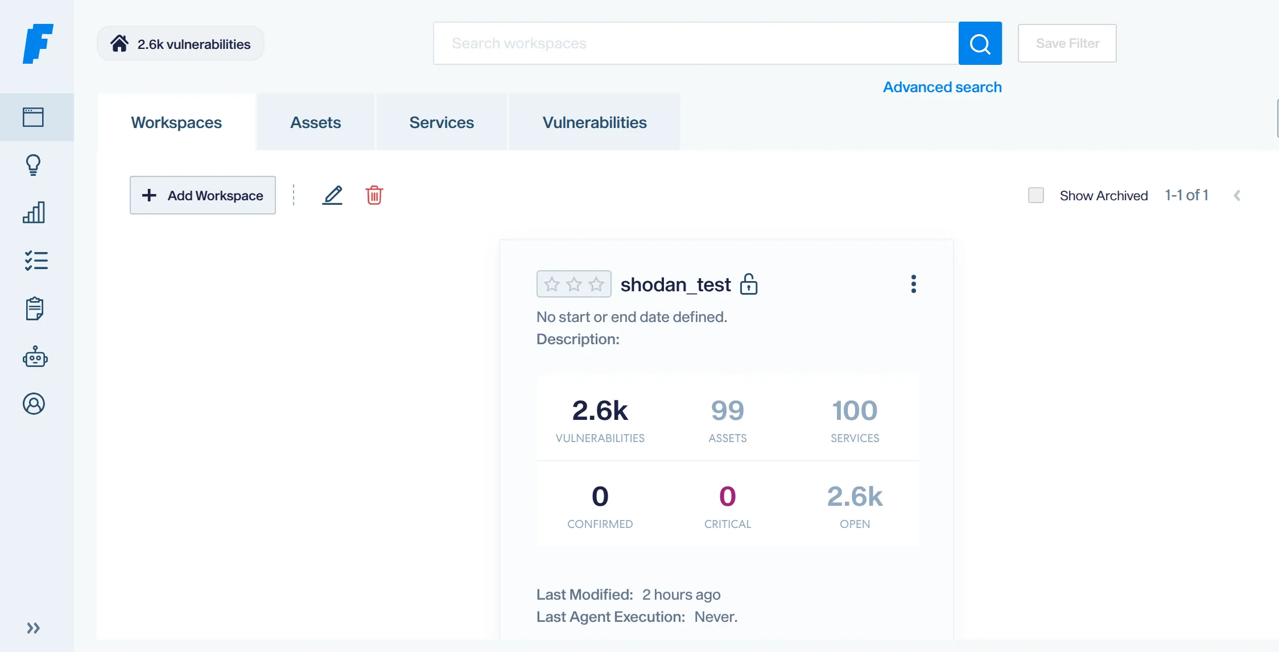Click the red trash delete icon
This screenshot has height=652, width=1279.
point(374,195)
